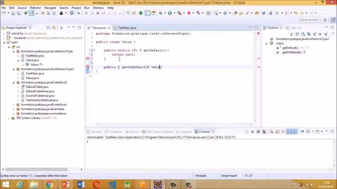Open the File menu
The height and width of the screenshot is (189, 337).
4,8
